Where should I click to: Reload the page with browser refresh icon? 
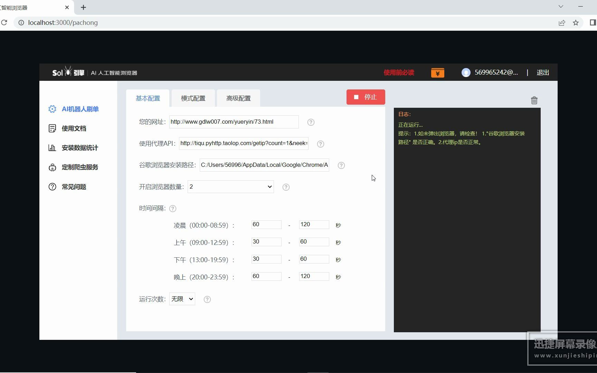[4, 23]
